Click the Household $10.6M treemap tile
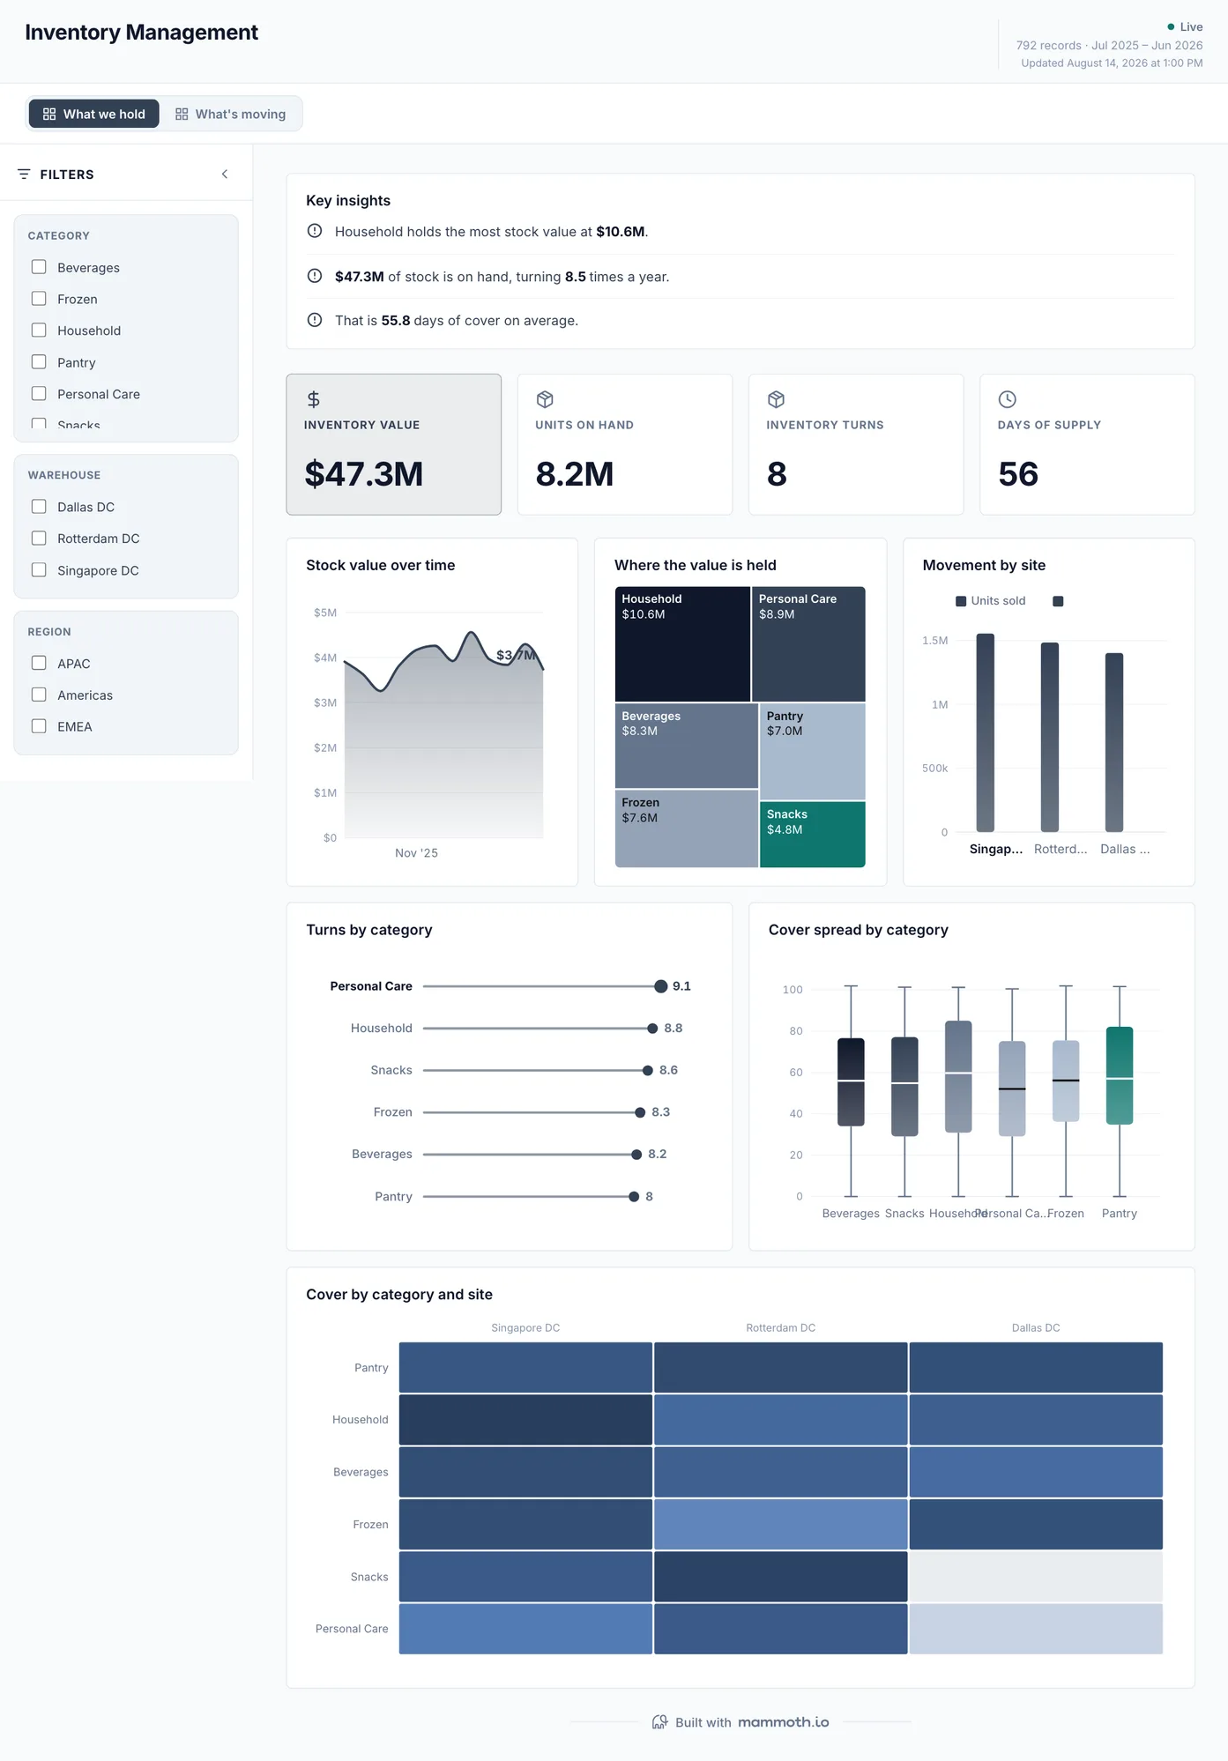1228x1761 pixels. pos(682,644)
